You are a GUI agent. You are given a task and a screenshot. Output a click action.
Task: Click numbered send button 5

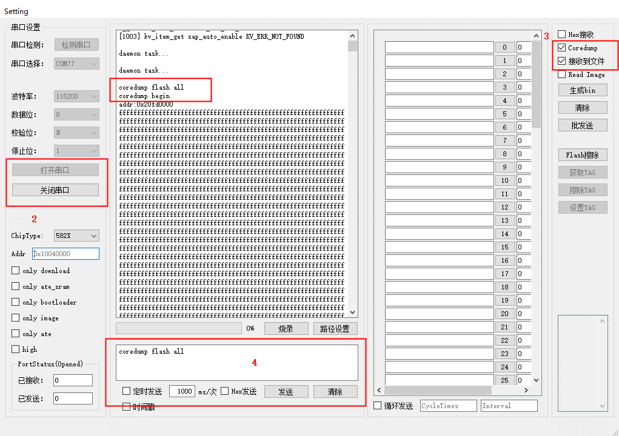(505, 114)
